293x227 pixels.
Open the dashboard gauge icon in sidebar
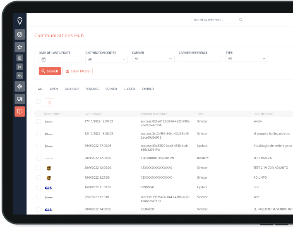click(x=19, y=35)
